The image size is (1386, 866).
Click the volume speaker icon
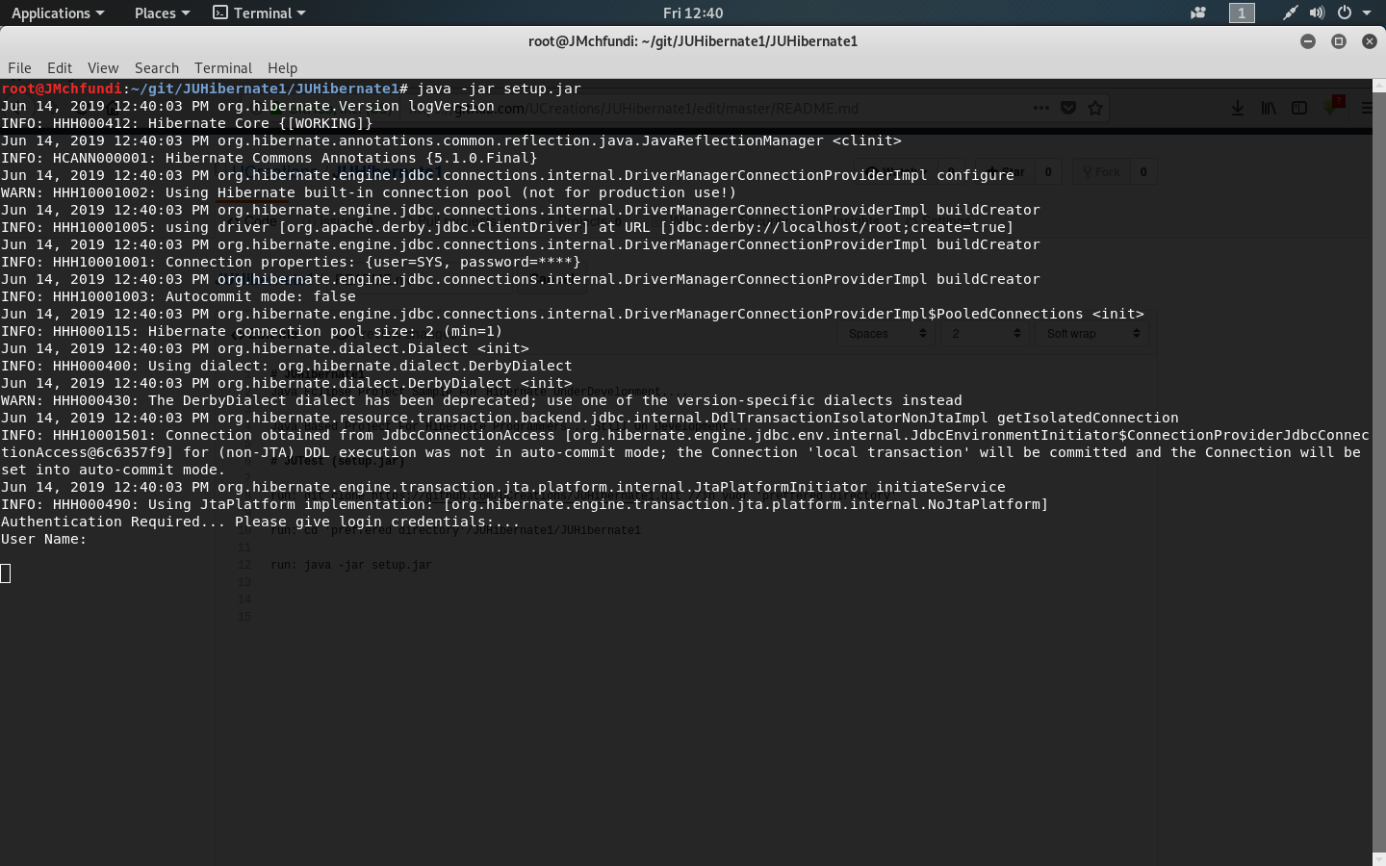[1317, 13]
